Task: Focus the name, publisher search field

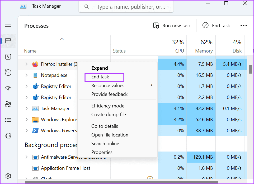Action: coord(126,7)
